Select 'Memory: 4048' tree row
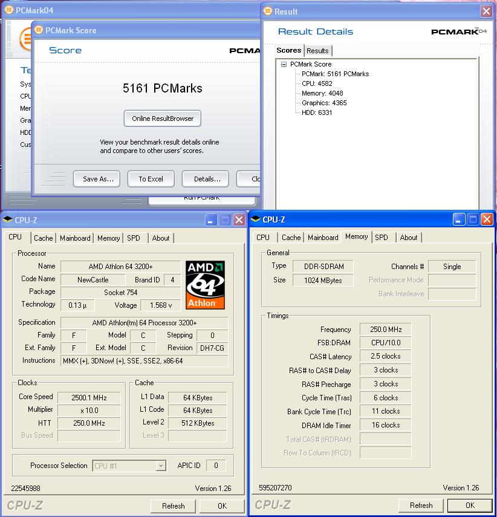This screenshot has height=517, width=497. point(322,93)
